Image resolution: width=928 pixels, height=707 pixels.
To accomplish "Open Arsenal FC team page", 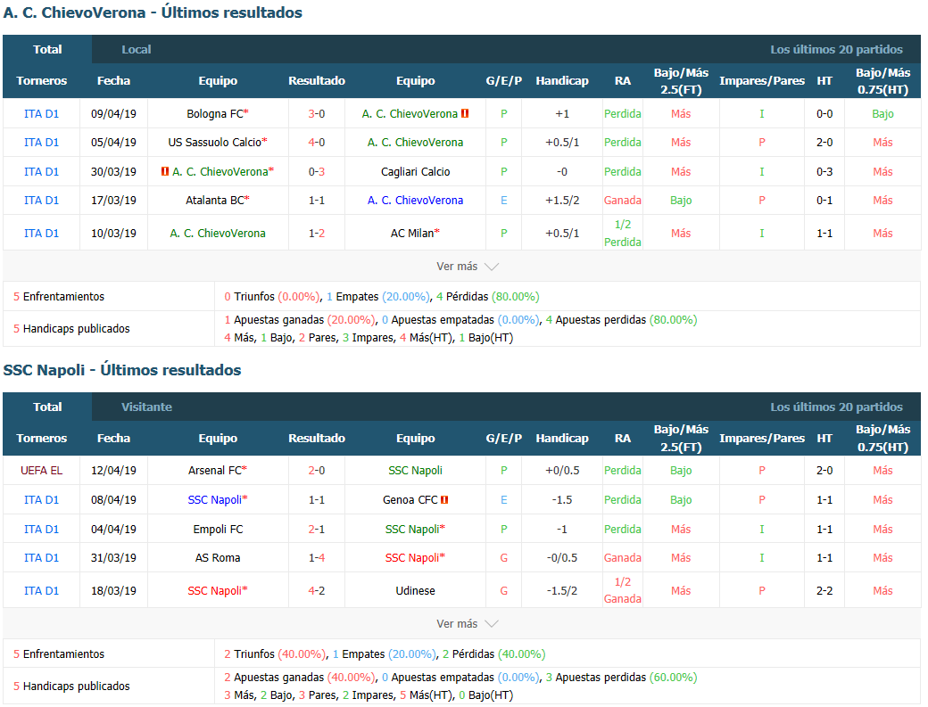I will point(215,471).
